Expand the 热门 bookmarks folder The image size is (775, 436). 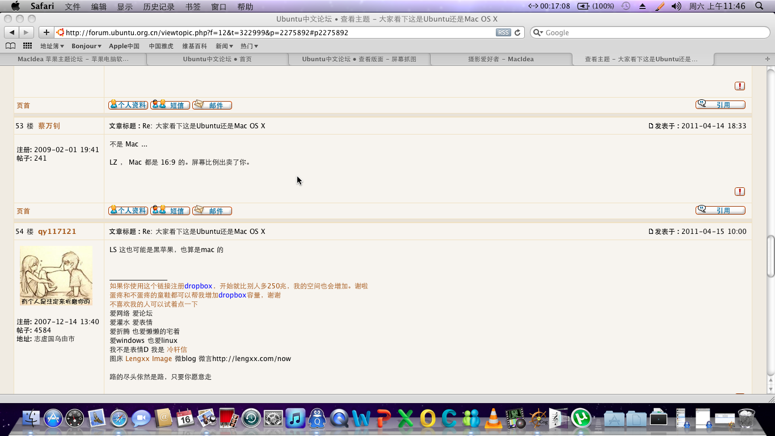(x=249, y=46)
